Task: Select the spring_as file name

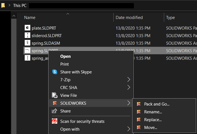Action: (x=40, y=58)
